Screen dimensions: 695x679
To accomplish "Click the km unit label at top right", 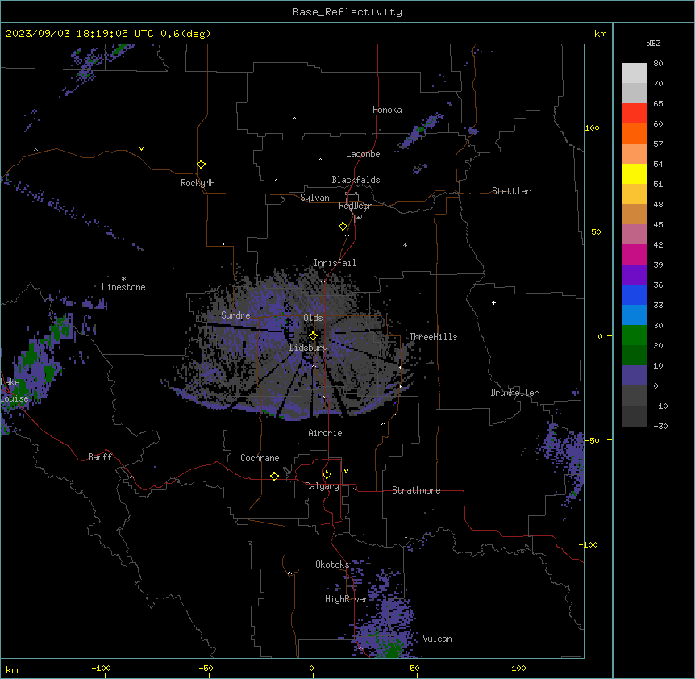I will [x=600, y=34].
